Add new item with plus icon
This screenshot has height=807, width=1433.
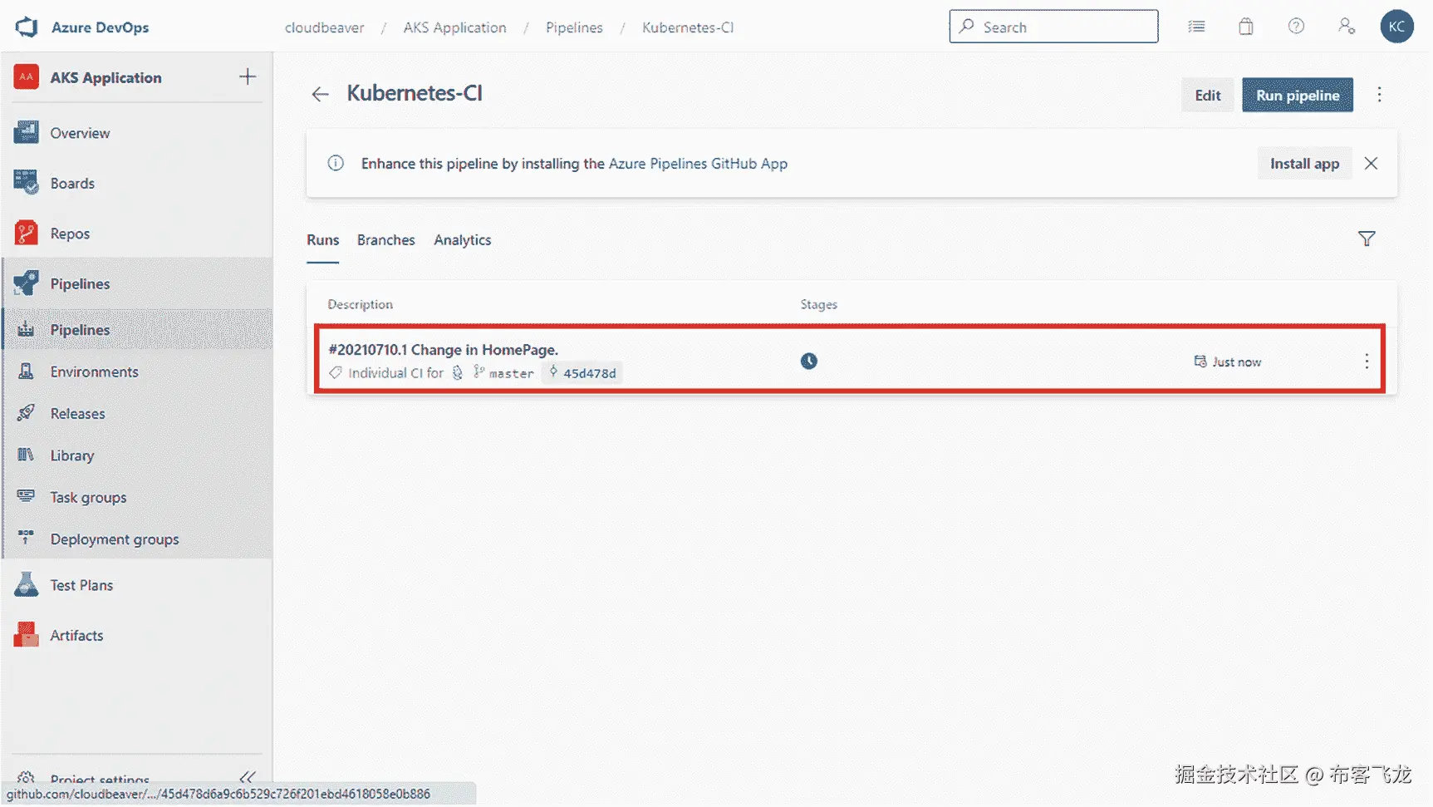click(248, 77)
